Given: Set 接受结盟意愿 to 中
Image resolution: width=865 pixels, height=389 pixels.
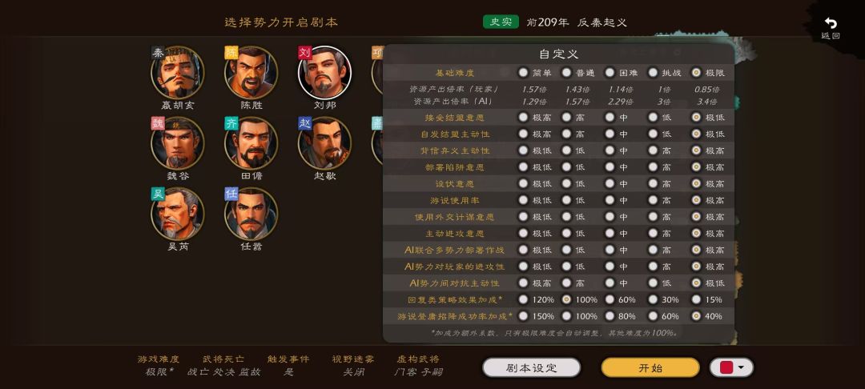Looking at the screenshot, I should click(609, 117).
